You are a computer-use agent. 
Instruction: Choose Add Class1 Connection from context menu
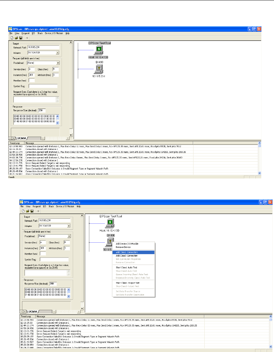click(127, 252)
